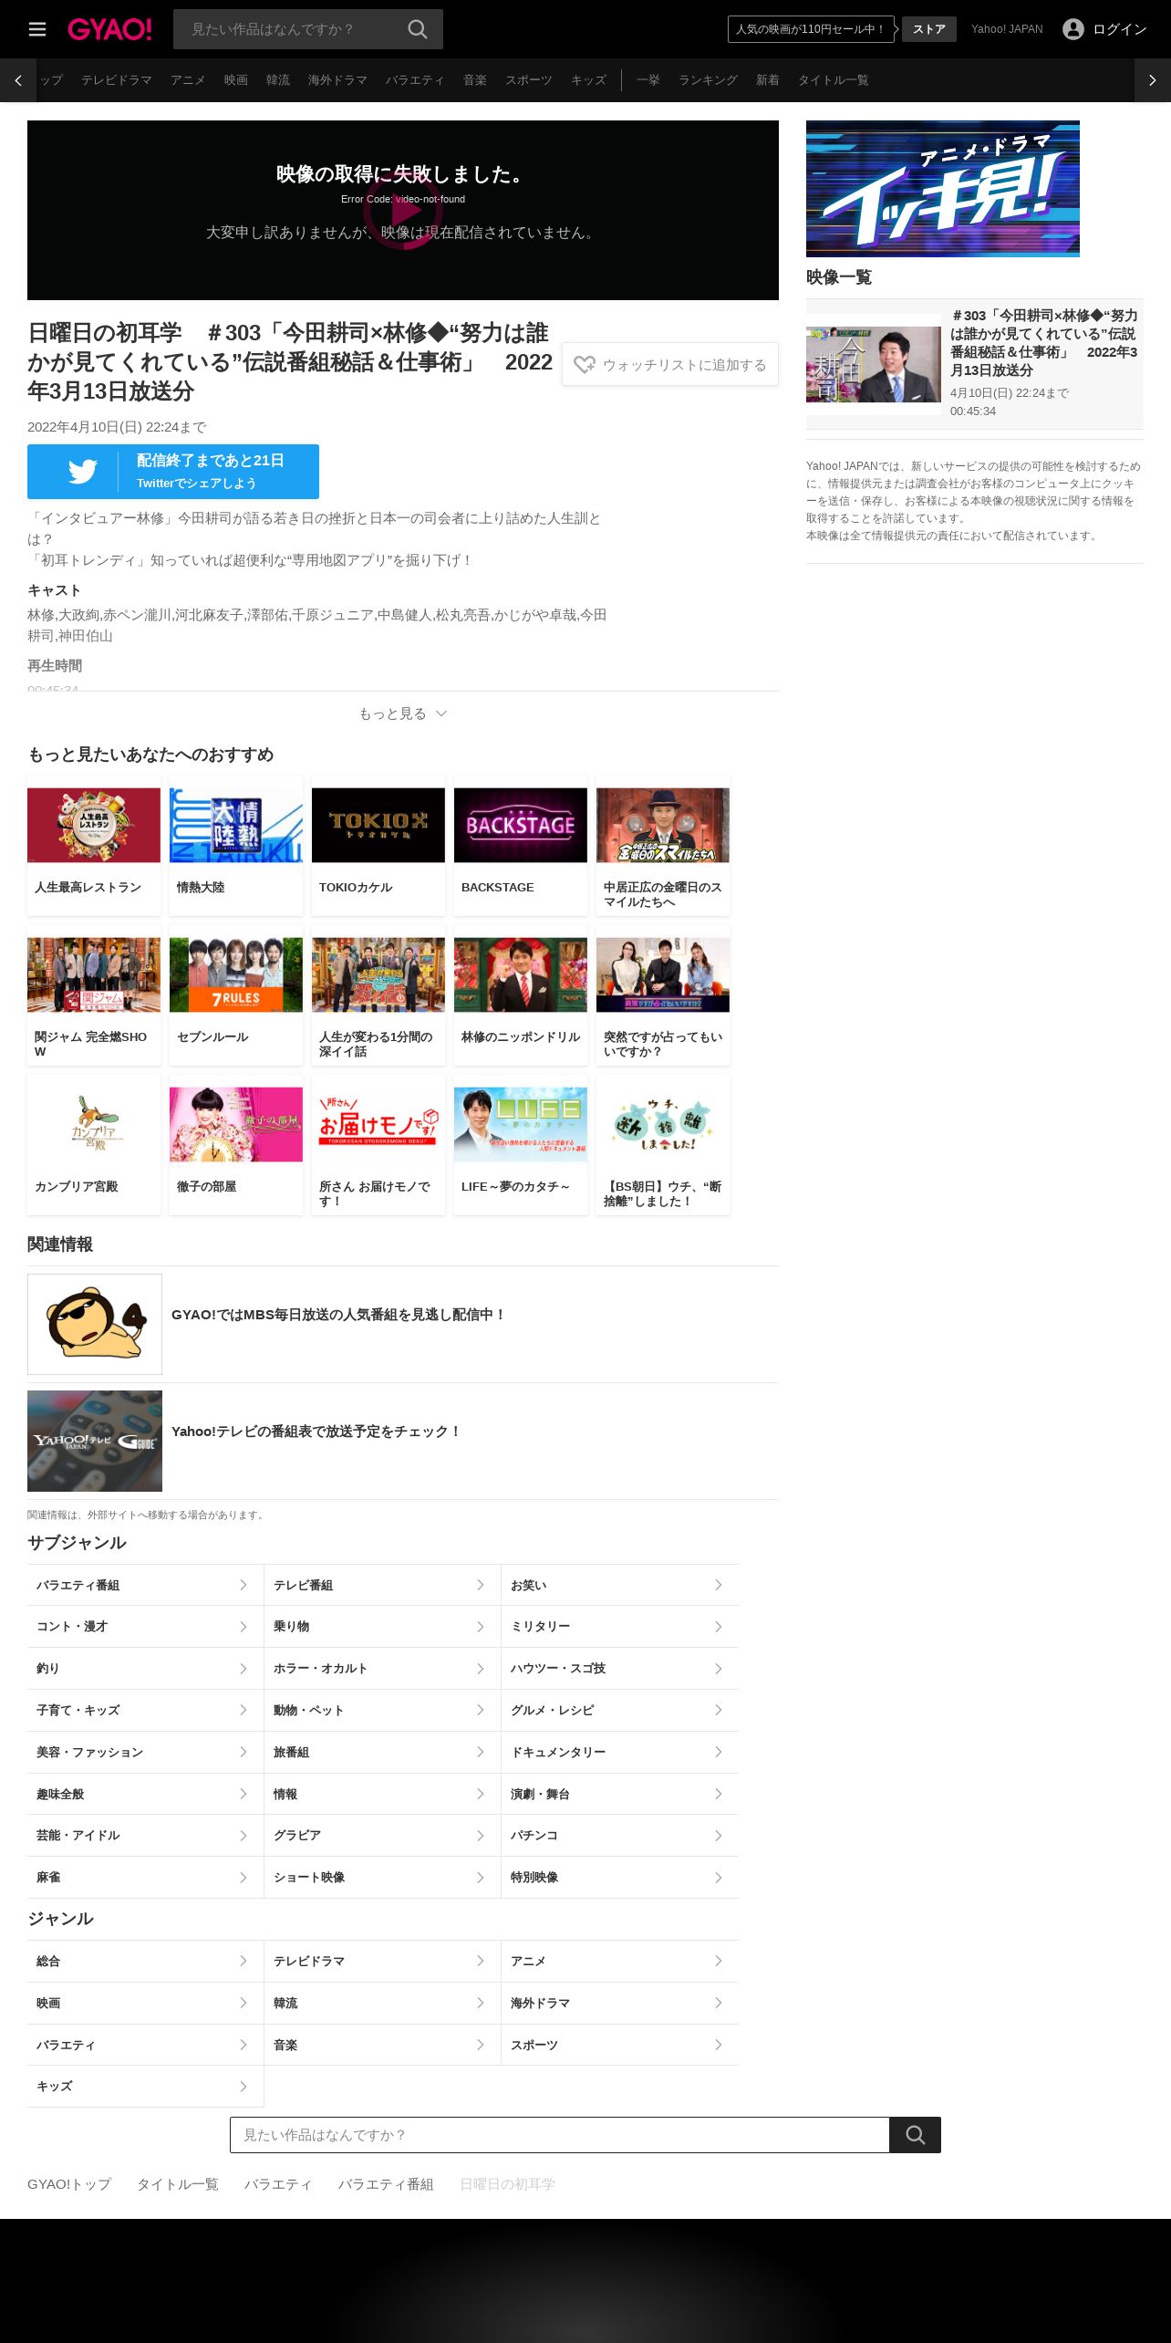
Task: Open the 関ジャム 完全燃SHOW card
Action: pyautogui.click(x=94, y=995)
